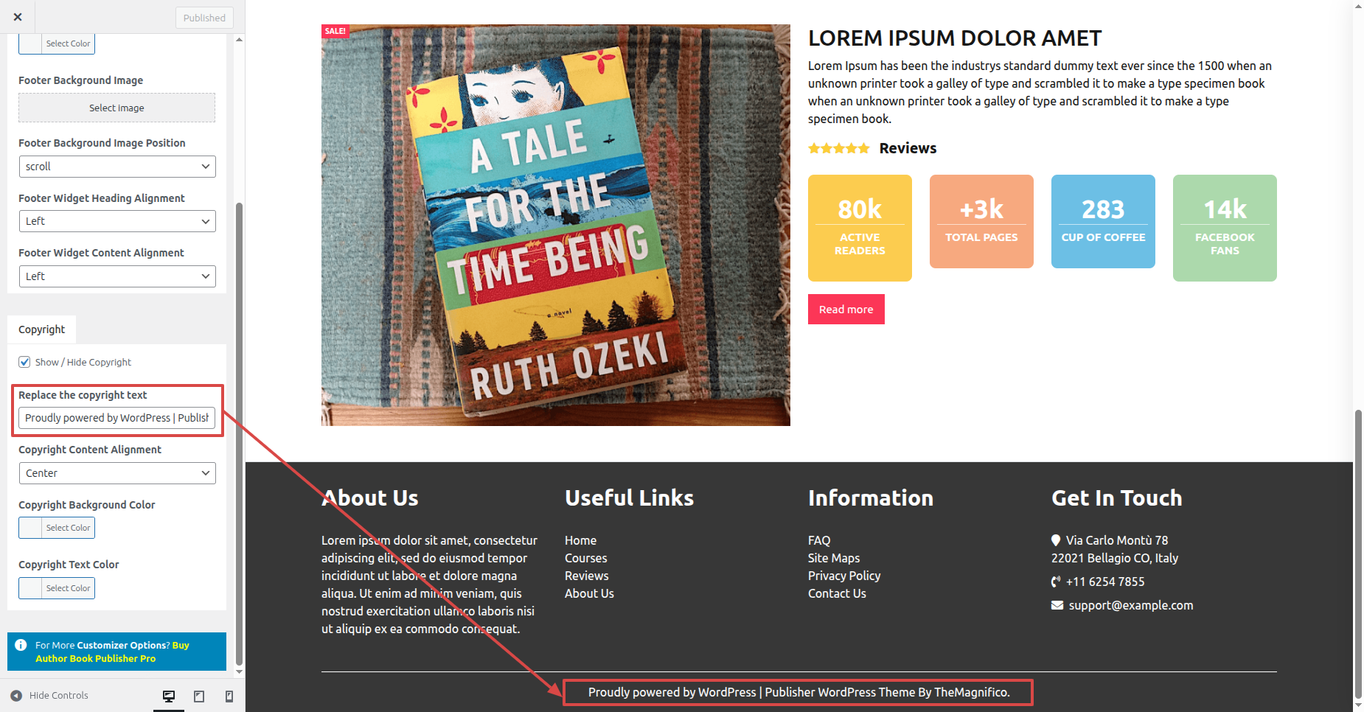Open Footer Background Image Position dropdown
Screen dimensions: 1364x712
click(116, 167)
